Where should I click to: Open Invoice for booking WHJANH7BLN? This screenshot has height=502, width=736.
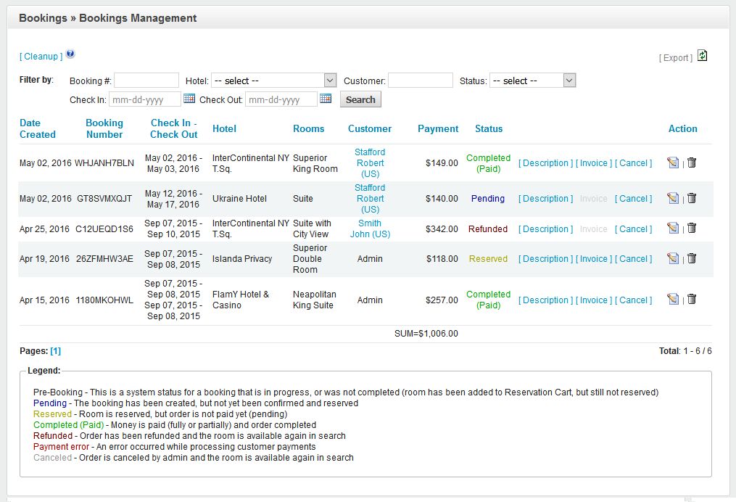point(594,163)
